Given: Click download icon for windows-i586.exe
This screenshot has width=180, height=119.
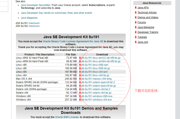Looking at the screenshot, I should [80, 96].
